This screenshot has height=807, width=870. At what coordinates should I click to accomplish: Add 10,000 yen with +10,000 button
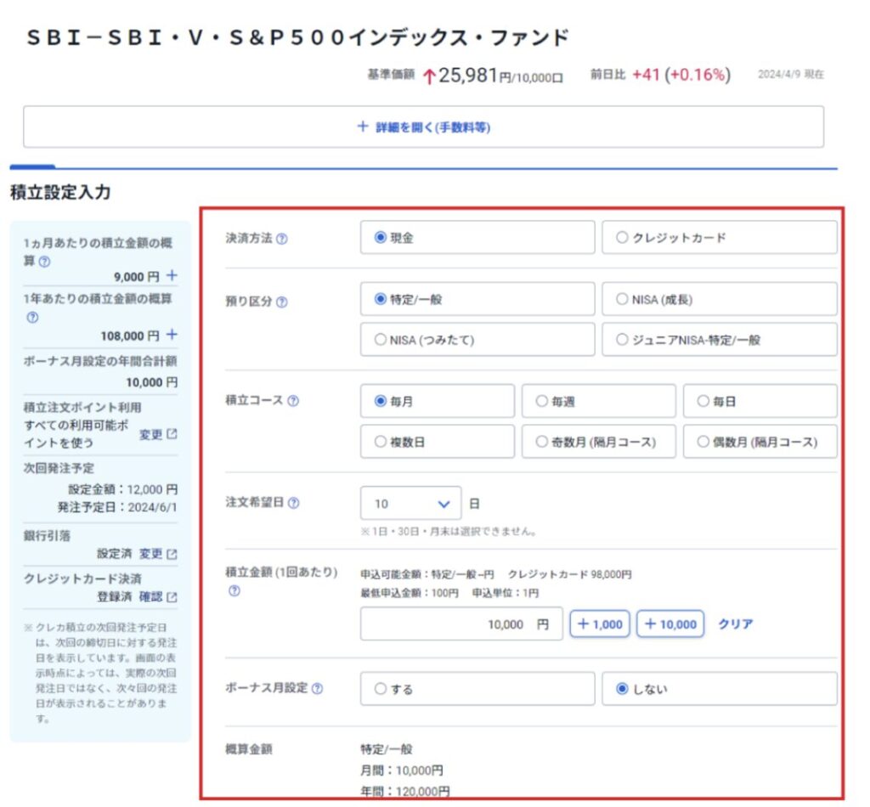pos(670,624)
